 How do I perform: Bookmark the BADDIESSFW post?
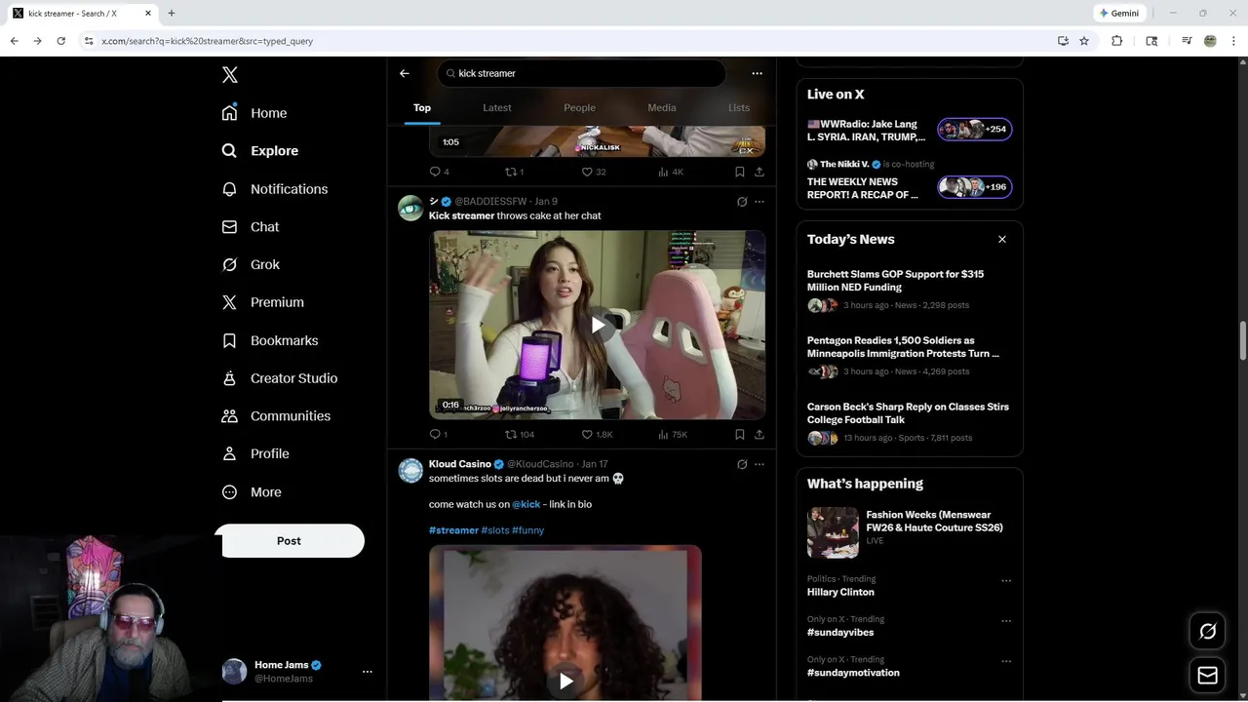tap(740, 435)
